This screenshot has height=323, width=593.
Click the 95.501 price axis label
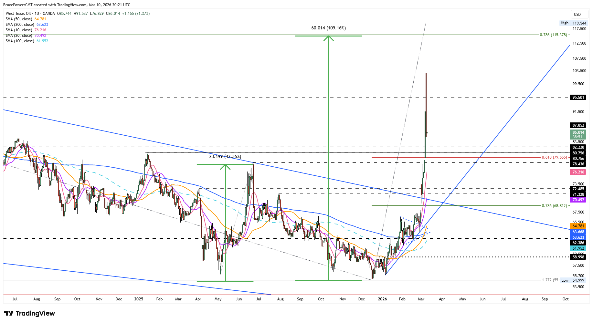coord(578,98)
